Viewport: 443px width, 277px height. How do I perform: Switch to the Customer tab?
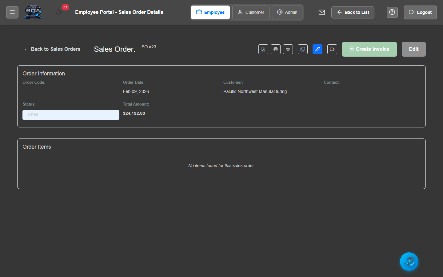[251, 12]
